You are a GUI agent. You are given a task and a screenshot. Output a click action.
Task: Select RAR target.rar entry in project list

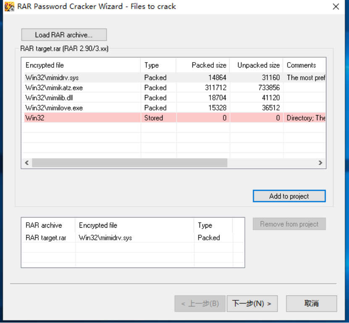[46, 237]
